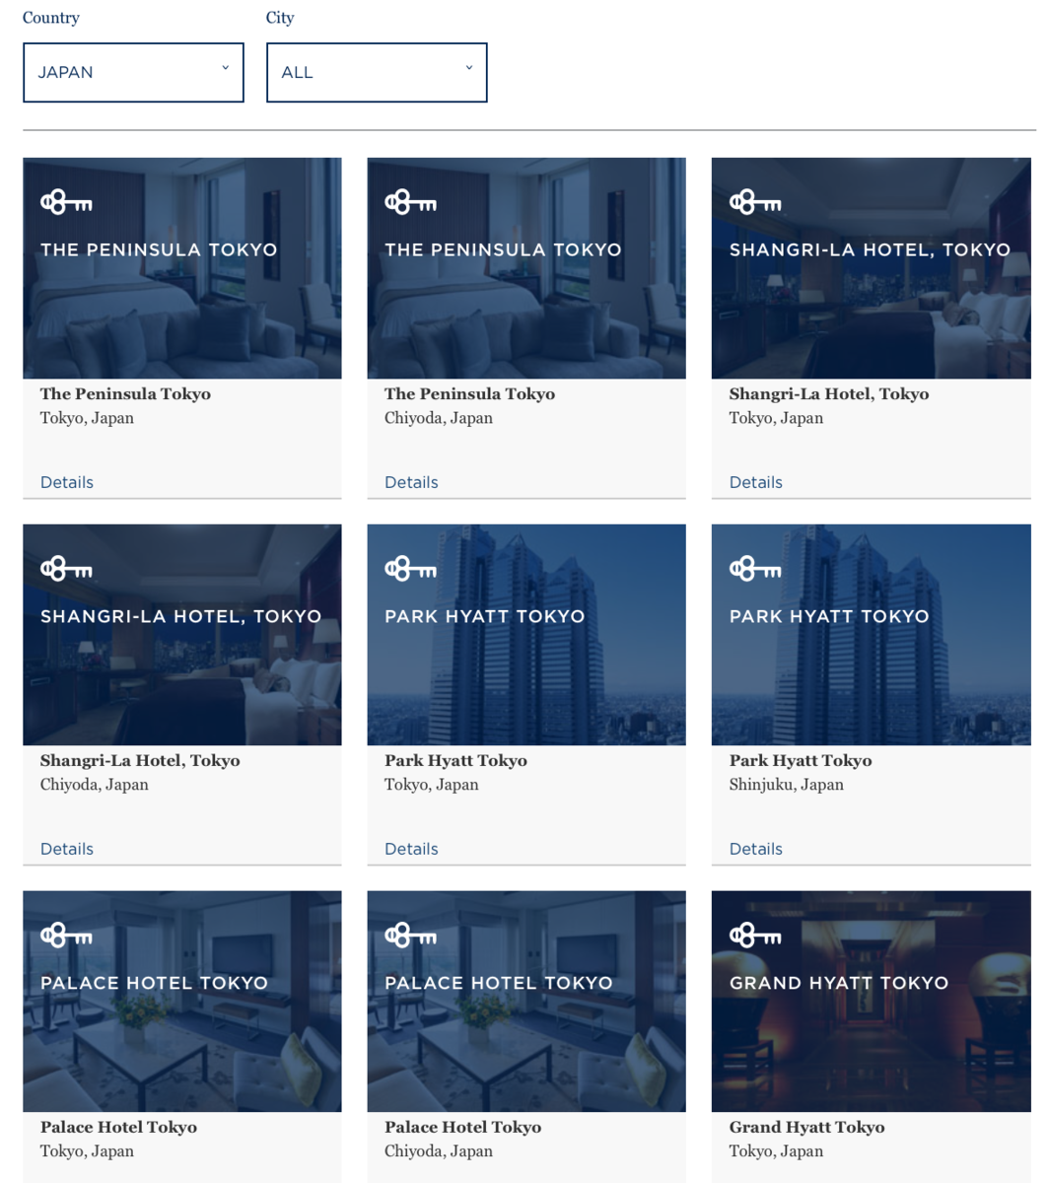Click the key icon on the Shangri-La card listed in Chiyoda, Japan
This screenshot has height=1183, width=1048.
click(x=66, y=570)
